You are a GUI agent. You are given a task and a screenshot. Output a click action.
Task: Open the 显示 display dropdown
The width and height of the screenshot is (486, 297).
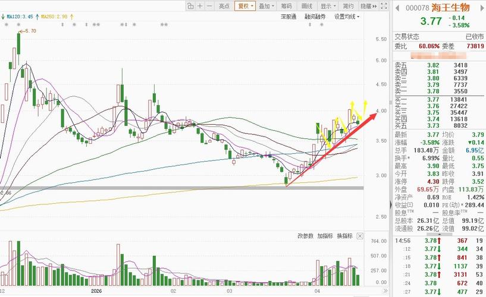[x=328, y=6]
